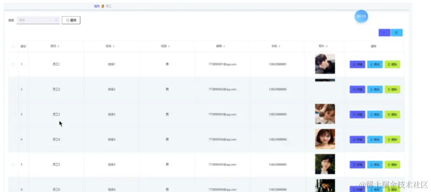
Task: Click the magnifier icon inside the 姓名 input
Action: point(57,20)
